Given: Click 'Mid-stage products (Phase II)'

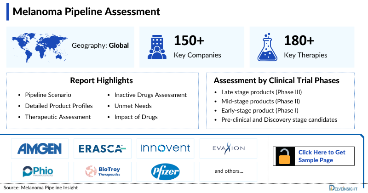Looking at the screenshot, I should (260, 101).
